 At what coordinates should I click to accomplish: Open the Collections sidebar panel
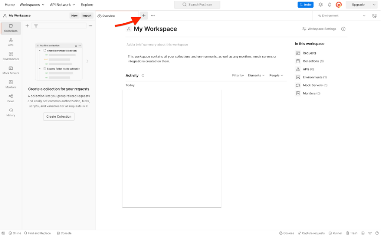11,28
